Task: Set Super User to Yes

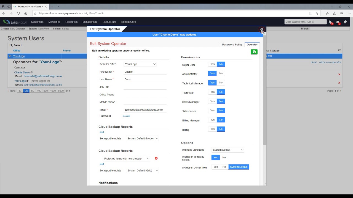Action: (x=212, y=64)
